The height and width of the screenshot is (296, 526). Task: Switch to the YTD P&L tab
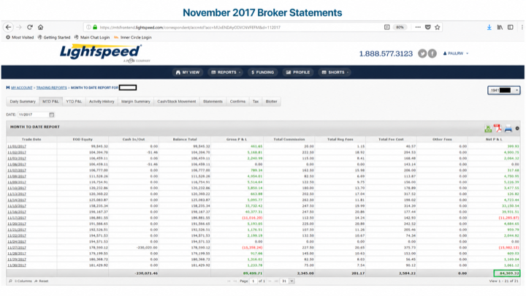74,102
